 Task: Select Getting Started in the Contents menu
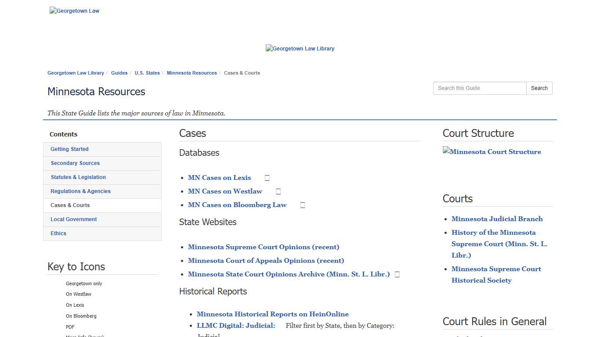click(x=69, y=149)
